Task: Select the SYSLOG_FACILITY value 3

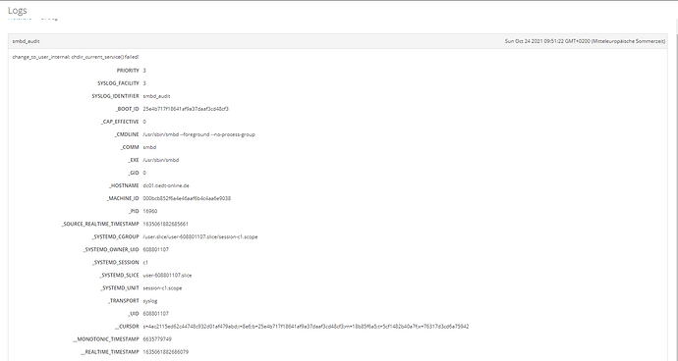Action: click(144, 83)
